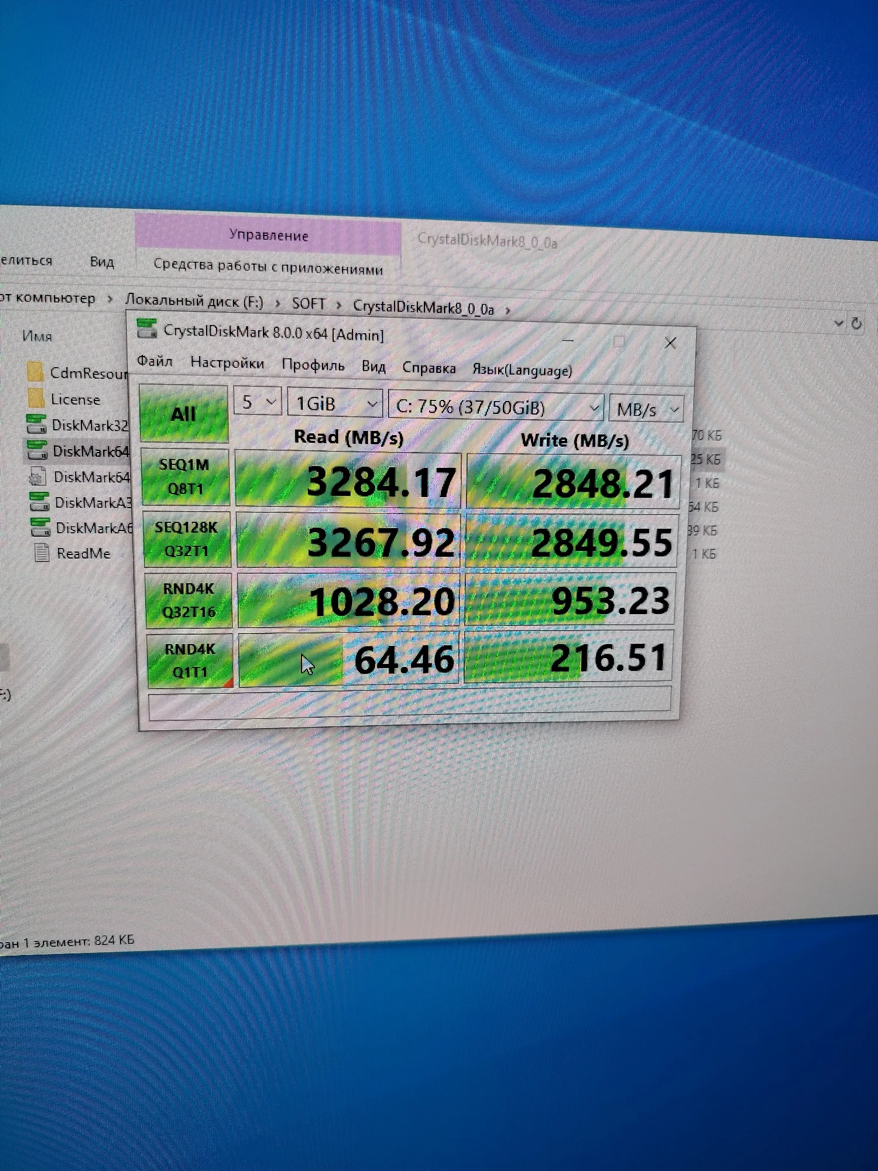Go to the Локальный диск (F:) breadcrumb
Image resolution: width=878 pixels, height=1171 pixels.
click(x=194, y=302)
